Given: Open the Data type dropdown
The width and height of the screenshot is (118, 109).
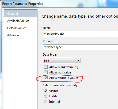Looking at the screenshot, I should [62, 61].
